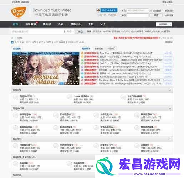Screen dimensions: 184x178
Task: Click the bubble icon for 欧美高清现场 forum
Action: pos(137,128)
